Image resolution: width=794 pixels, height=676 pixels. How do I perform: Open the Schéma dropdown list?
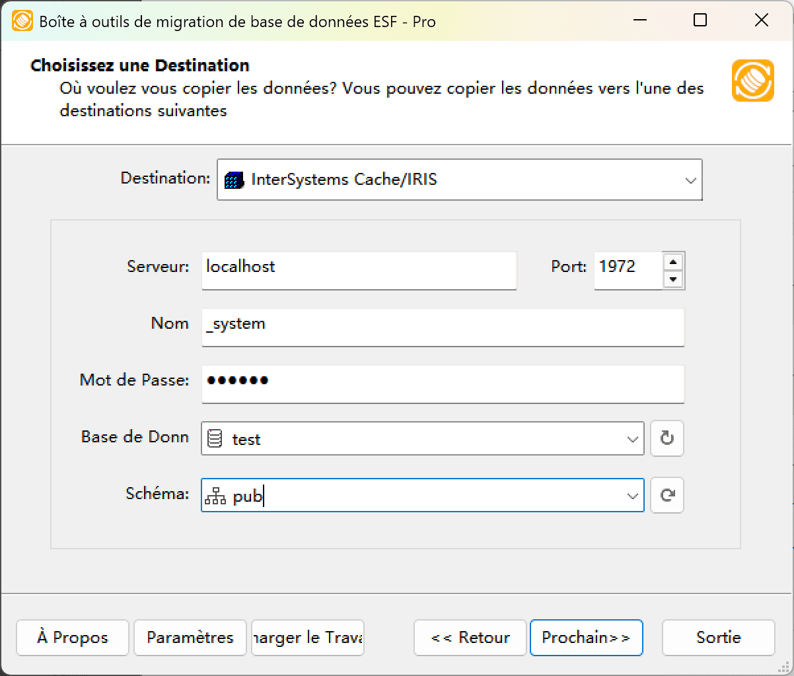[x=633, y=495]
